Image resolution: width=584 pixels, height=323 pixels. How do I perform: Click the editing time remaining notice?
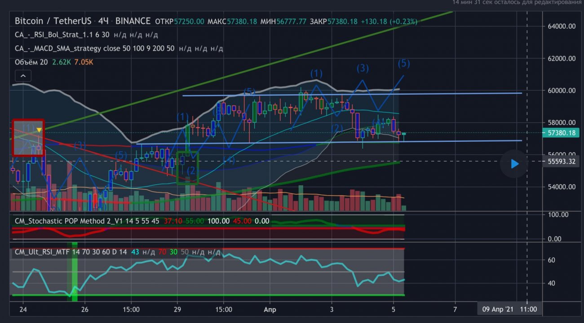click(517, 3)
